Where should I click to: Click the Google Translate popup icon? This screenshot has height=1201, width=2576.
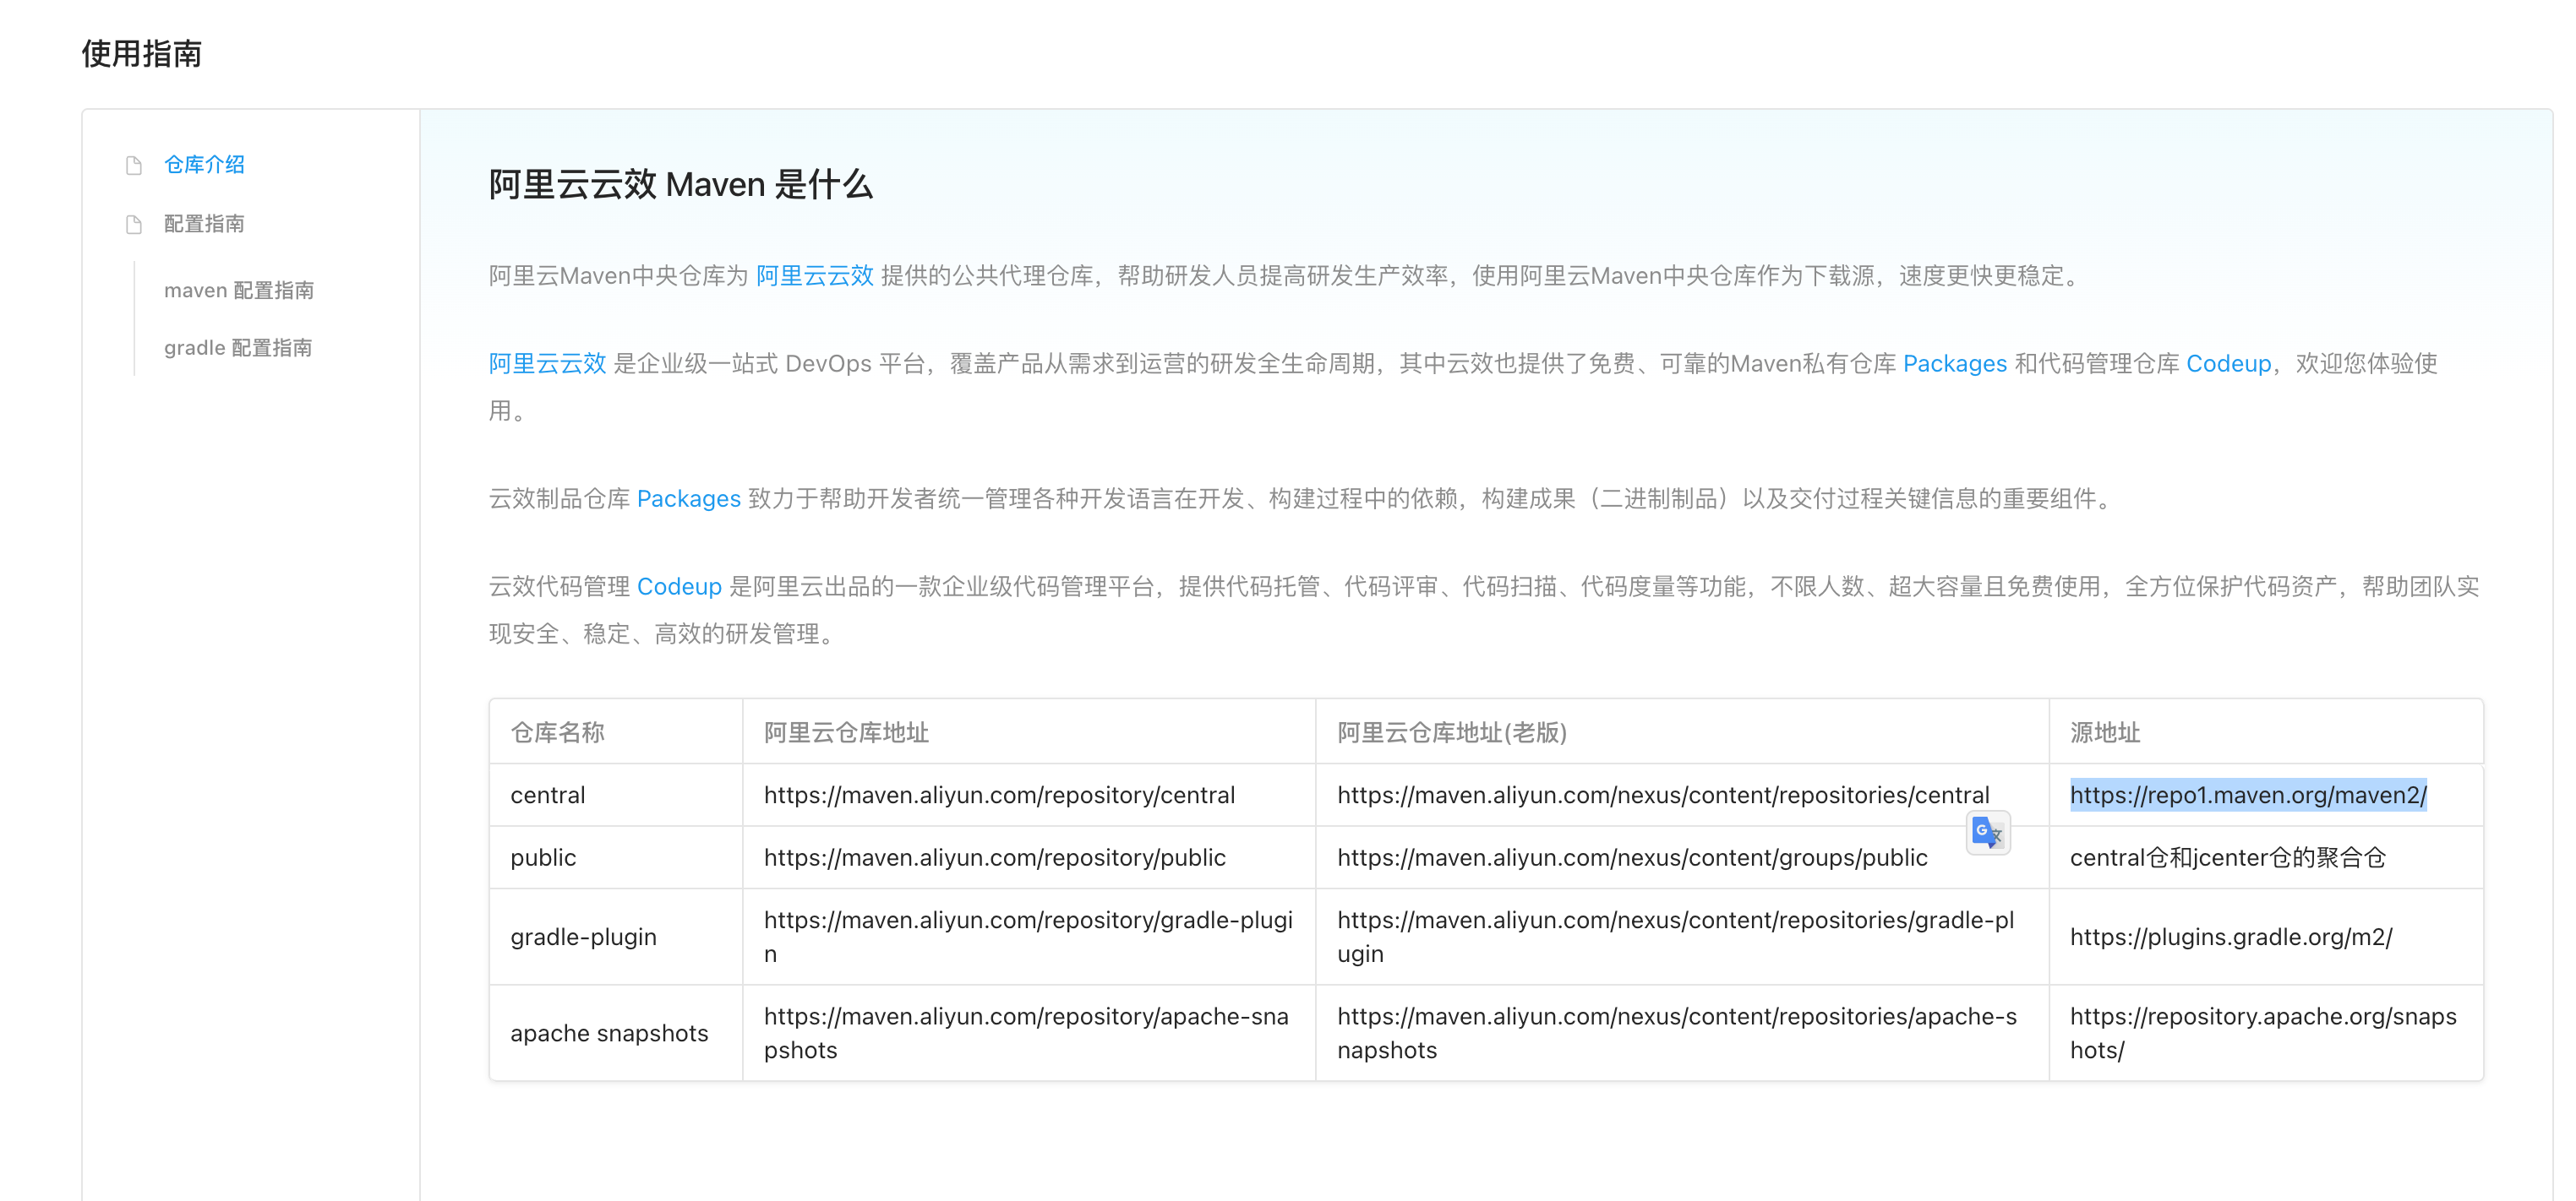pyautogui.click(x=1988, y=832)
